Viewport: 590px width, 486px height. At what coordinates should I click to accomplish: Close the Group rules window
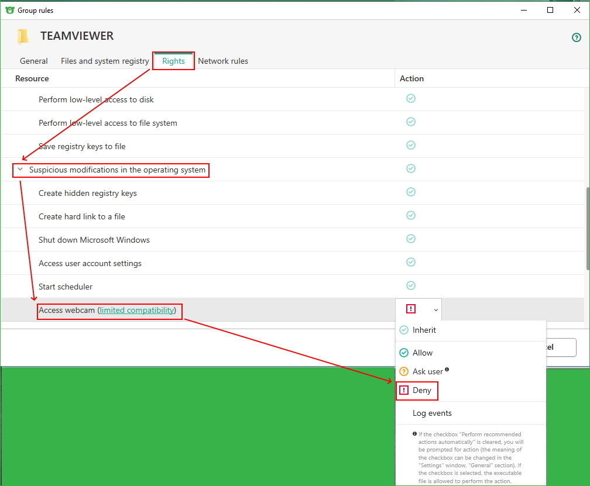pyautogui.click(x=577, y=10)
